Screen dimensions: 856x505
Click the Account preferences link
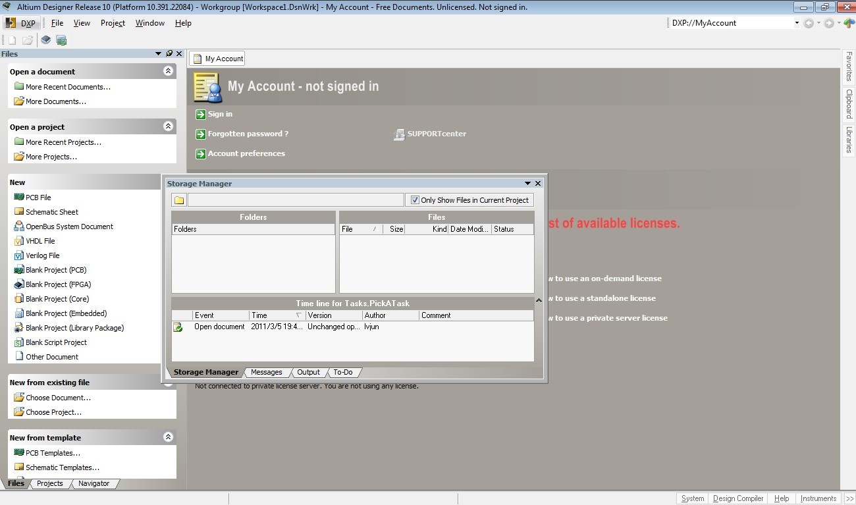246,153
